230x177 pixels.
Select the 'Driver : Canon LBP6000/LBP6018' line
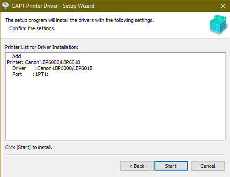pyautogui.click(x=52, y=68)
